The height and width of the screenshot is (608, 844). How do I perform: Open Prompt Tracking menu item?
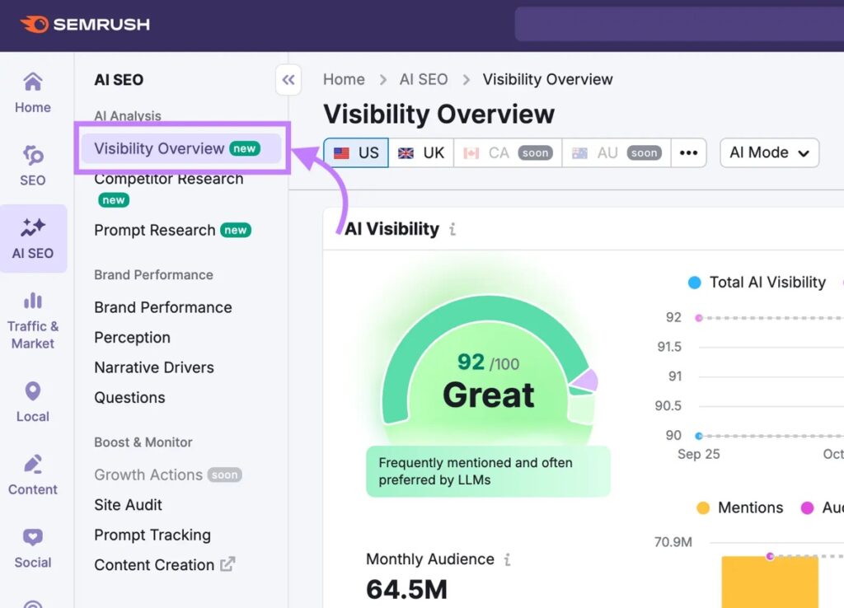(152, 535)
